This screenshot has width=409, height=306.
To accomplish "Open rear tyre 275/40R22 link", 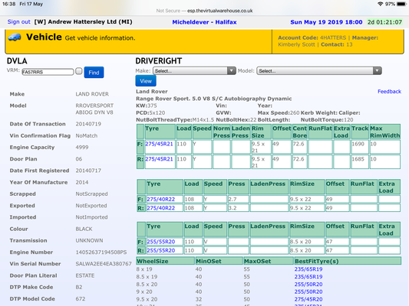I will tap(160, 208).
